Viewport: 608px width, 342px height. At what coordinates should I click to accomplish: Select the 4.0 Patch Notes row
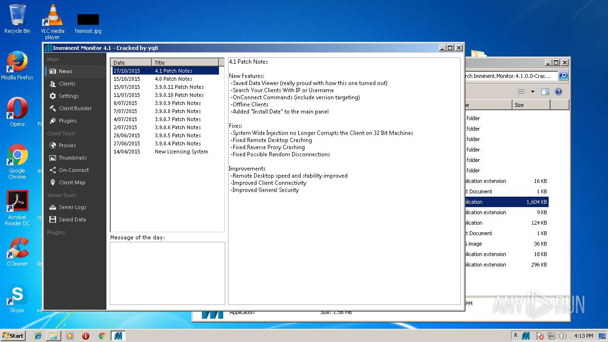(166, 79)
